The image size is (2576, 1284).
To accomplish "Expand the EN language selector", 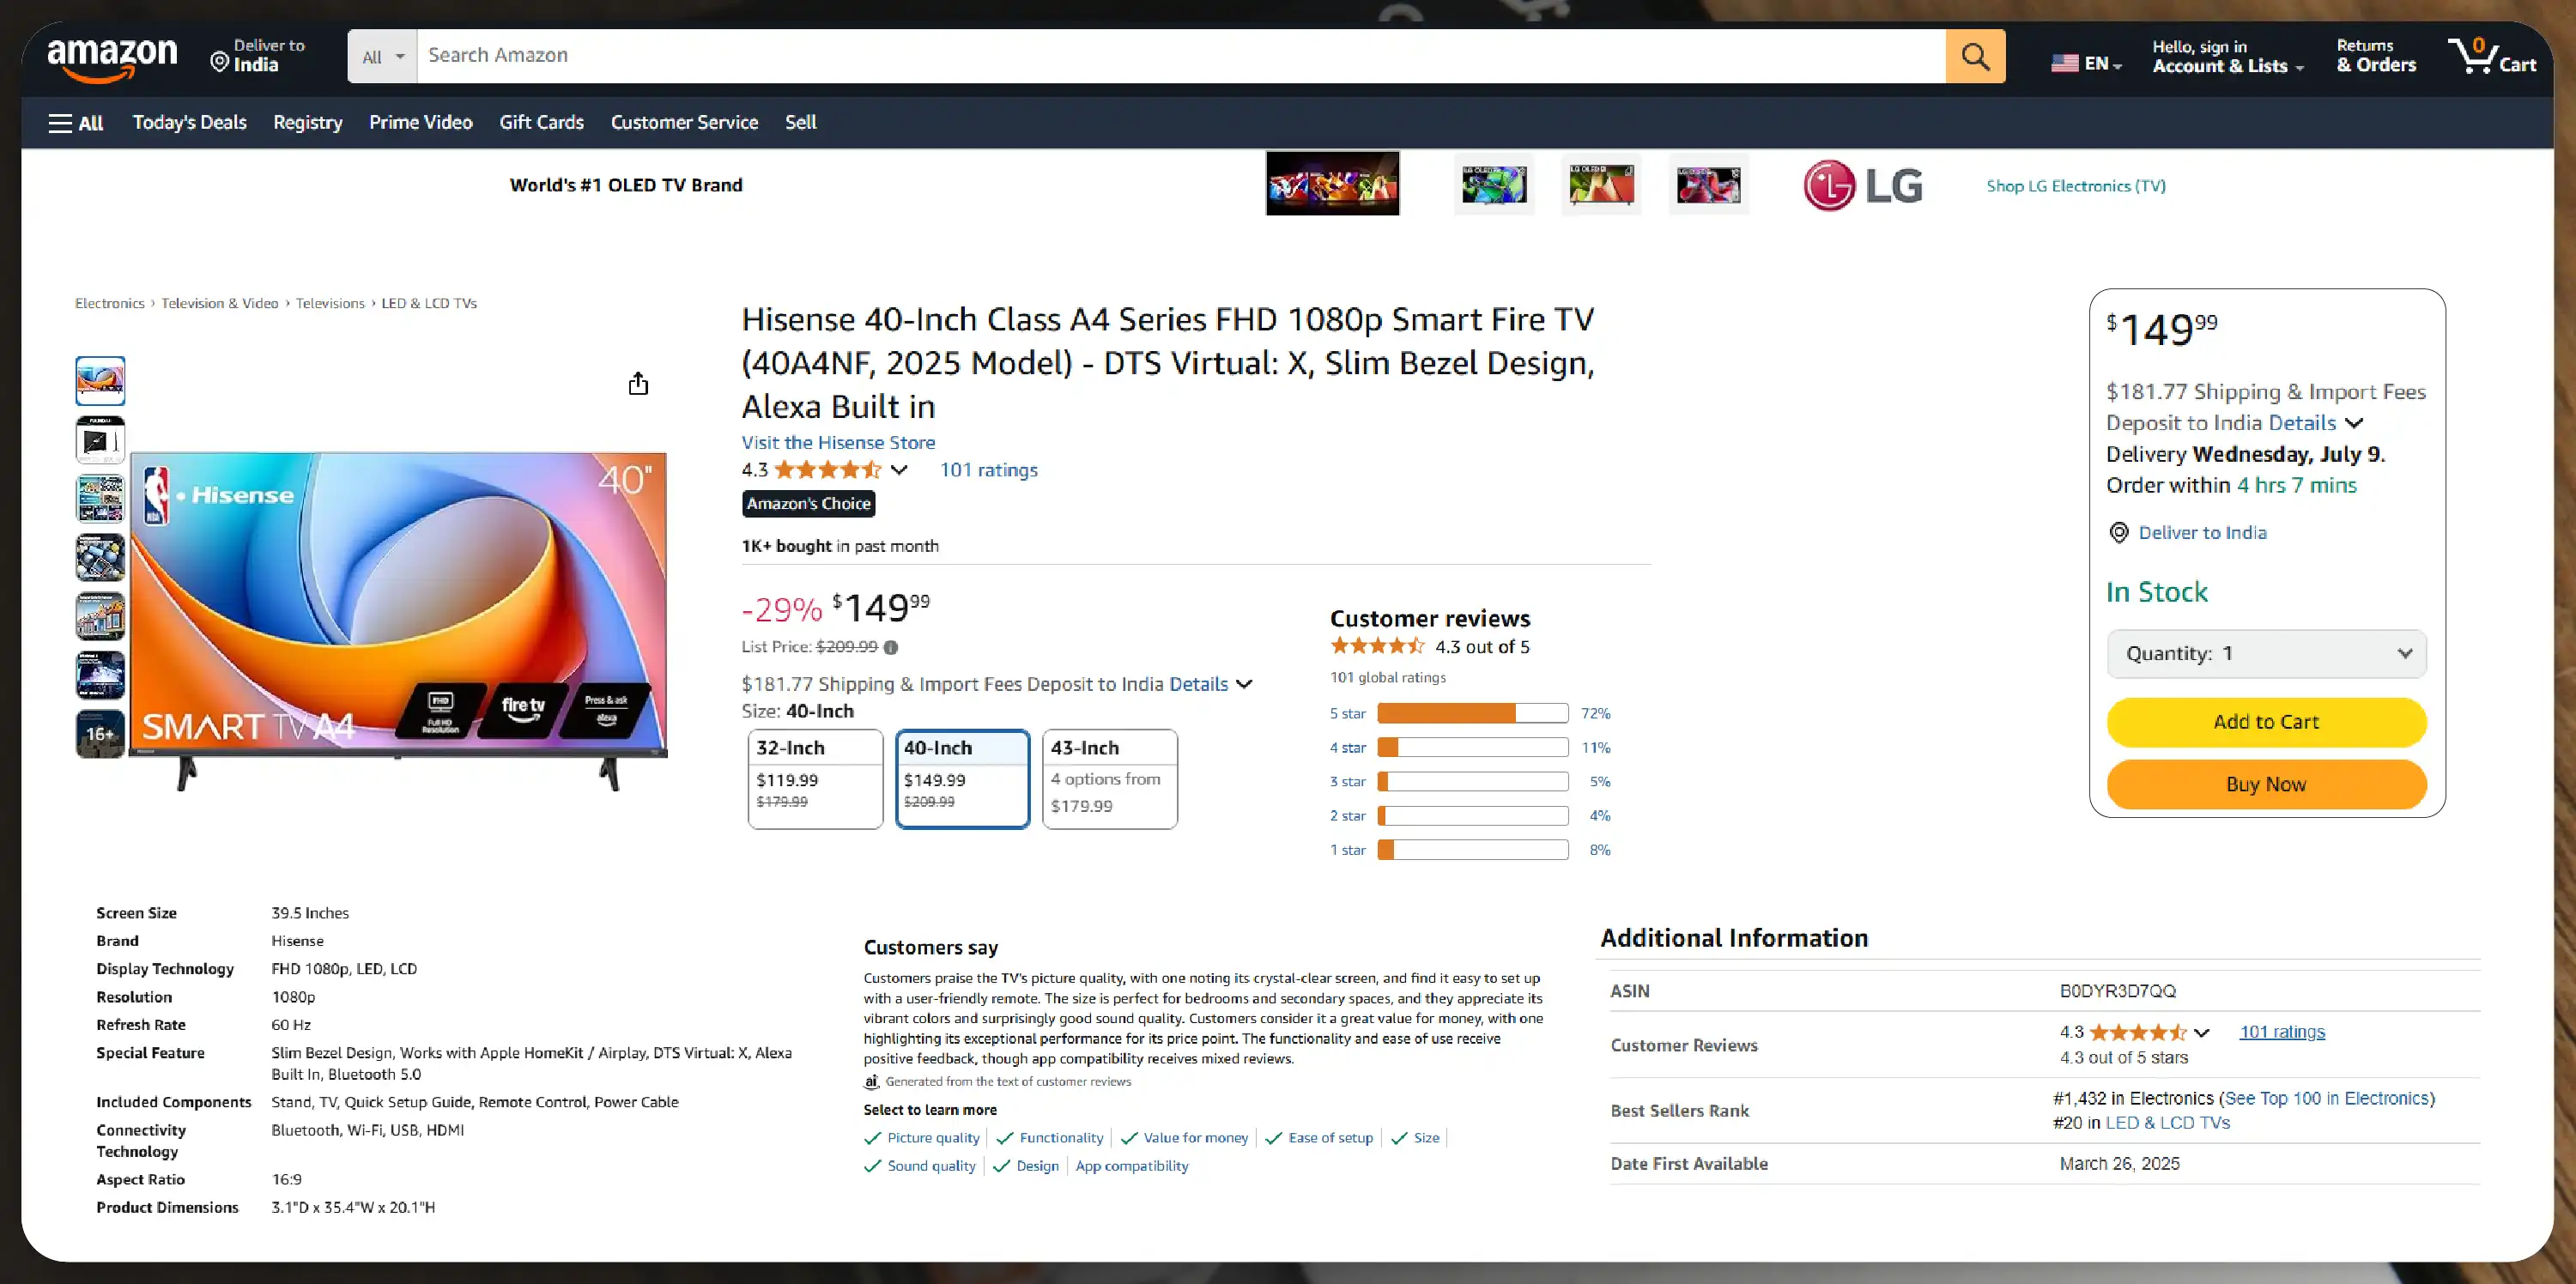I will (x=2086, y=63).
